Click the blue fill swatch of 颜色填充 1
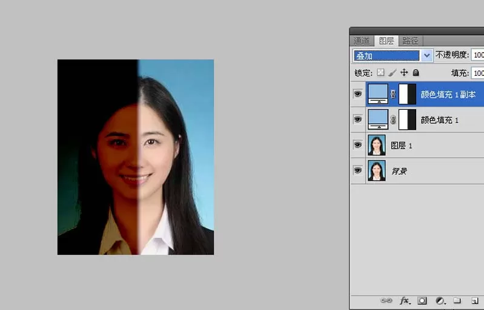This screenshot has width=484, height=310. (378, 120)
